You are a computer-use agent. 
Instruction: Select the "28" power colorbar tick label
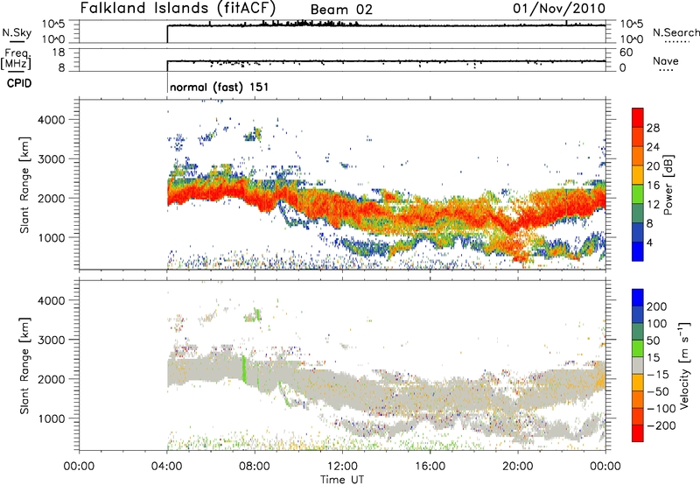click(653, 128)
